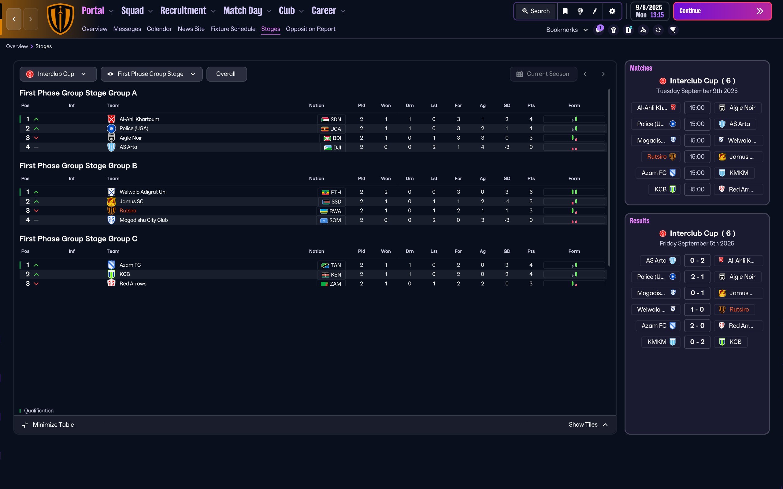Open the Opposition Report tab
Image resolution: width=783 pixels, height=489 pixels.
point(310,29)
